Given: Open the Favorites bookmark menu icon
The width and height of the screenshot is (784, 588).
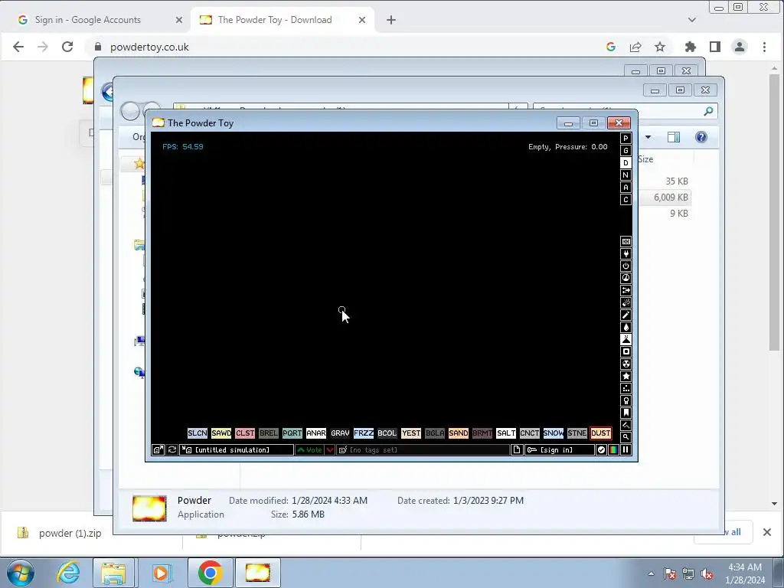Looking at the screenshot, I should [626, 413].
